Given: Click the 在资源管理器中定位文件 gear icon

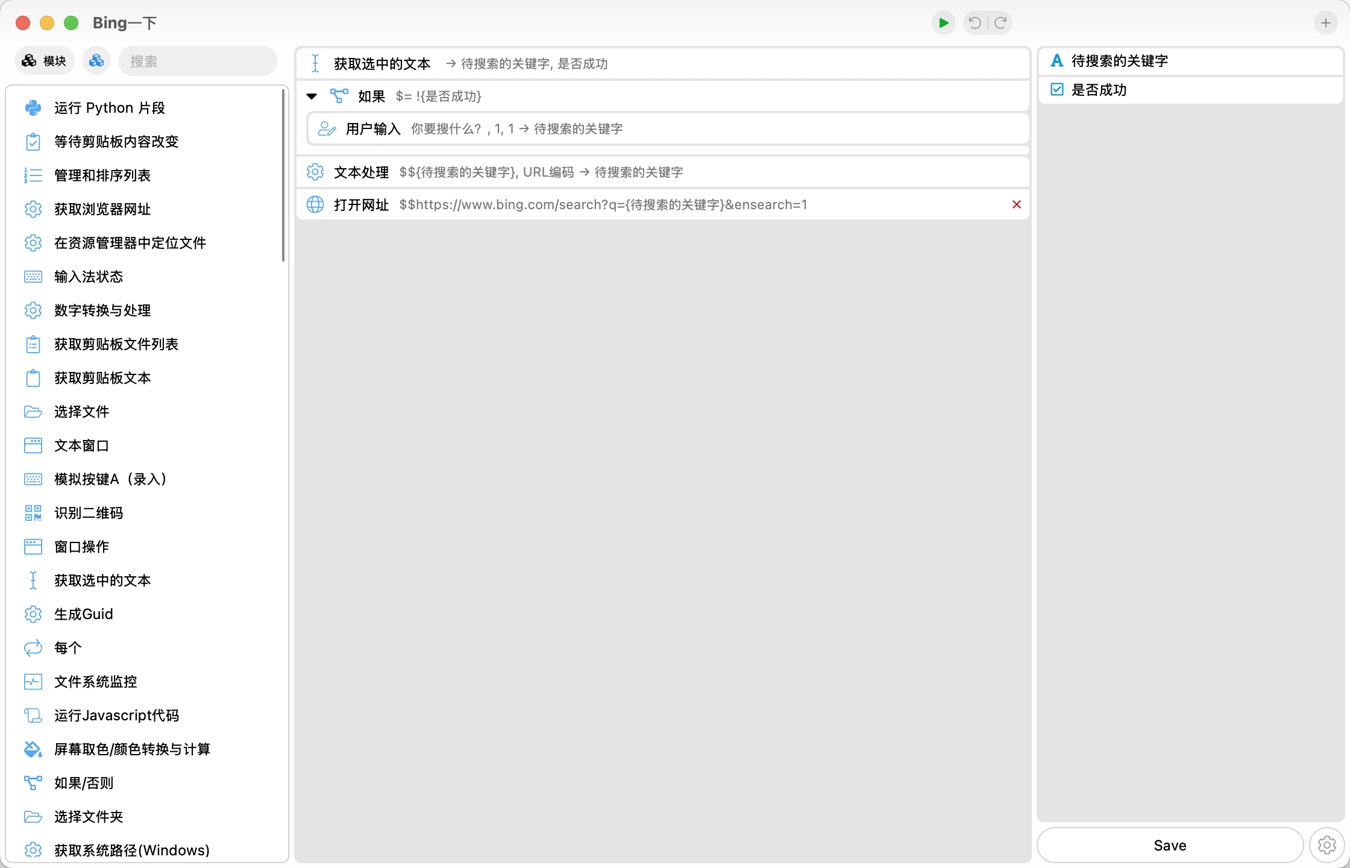Looking at the screenshot, I should 33,243.
